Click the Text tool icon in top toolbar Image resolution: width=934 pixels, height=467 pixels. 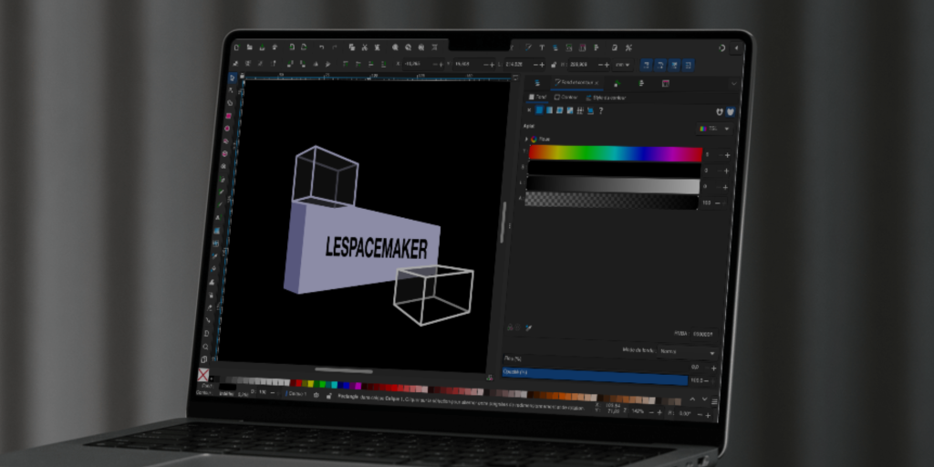pyautogui.click(x=542, y=47)
